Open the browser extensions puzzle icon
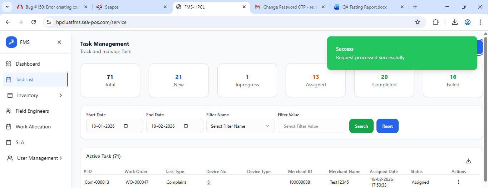Screen dimensions: 488x188 [435, 22]
